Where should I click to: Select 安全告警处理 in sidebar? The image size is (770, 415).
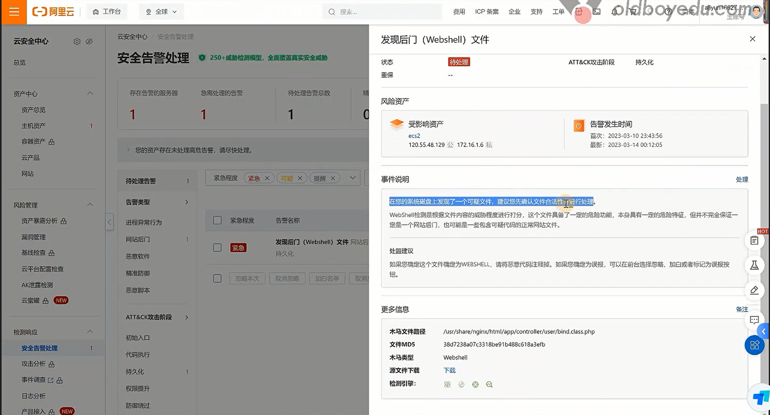[x=40, y=348]
